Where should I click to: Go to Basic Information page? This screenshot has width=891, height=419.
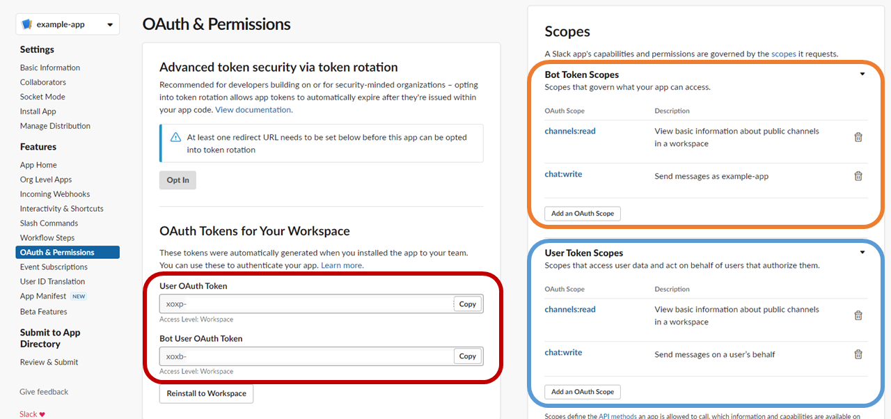[49, 67]
